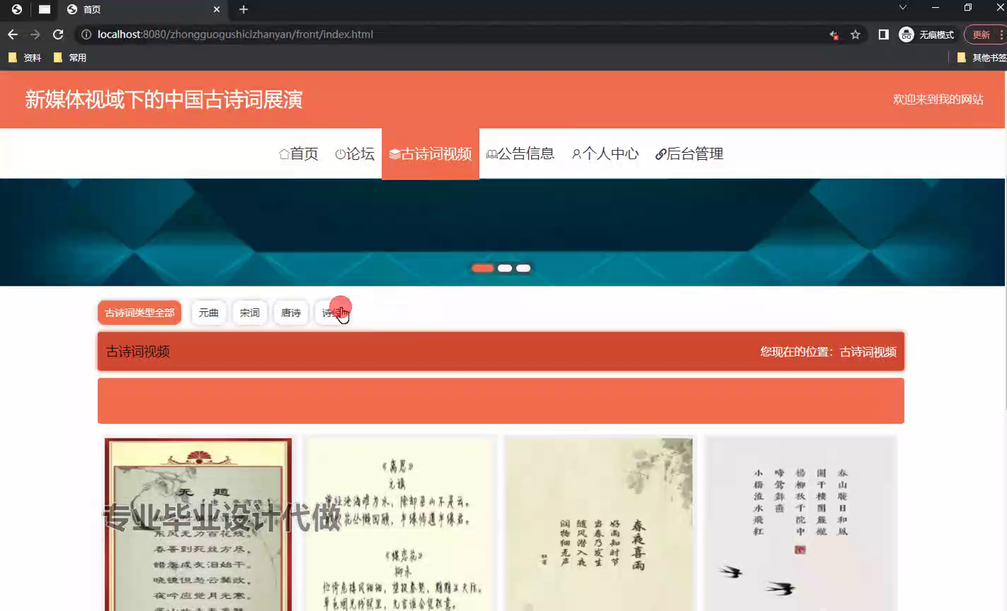Click the site info icon beside localhost
The height and width of the screenshot is (611, 1007).
[x=86, y=34]
